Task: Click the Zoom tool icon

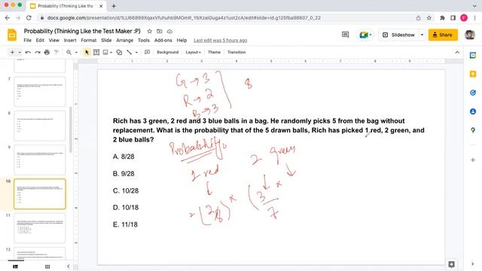Action: [x=69, y=52]
